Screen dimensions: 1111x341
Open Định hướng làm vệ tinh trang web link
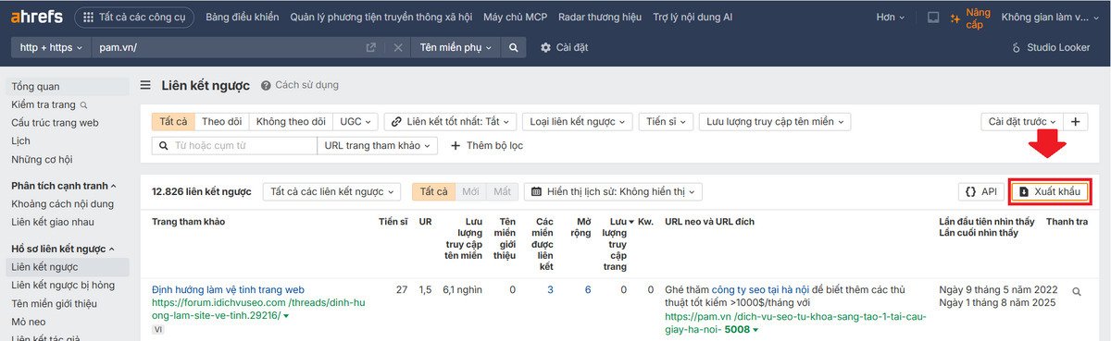[228, 289]
